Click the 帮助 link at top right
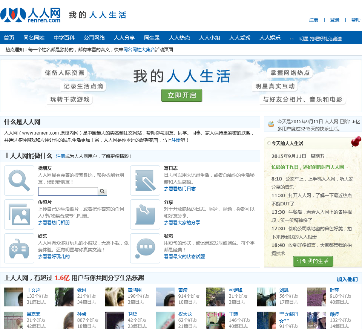This screenshot has height=329, width=362. [356, 20]
